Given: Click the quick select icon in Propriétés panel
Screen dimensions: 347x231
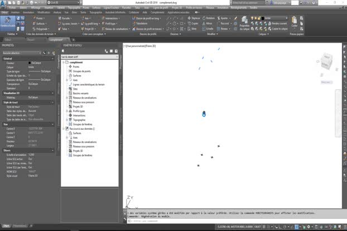Looking at the screenshot, I should click(54, 53).
